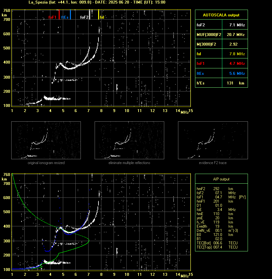
Task: Click the foF2 label on top ionogram
Action: point(84,17)
